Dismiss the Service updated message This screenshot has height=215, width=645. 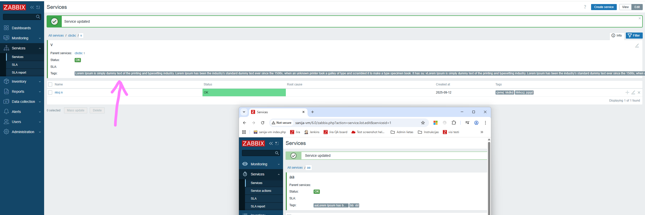pyautogui.click(x=639, y=18)
